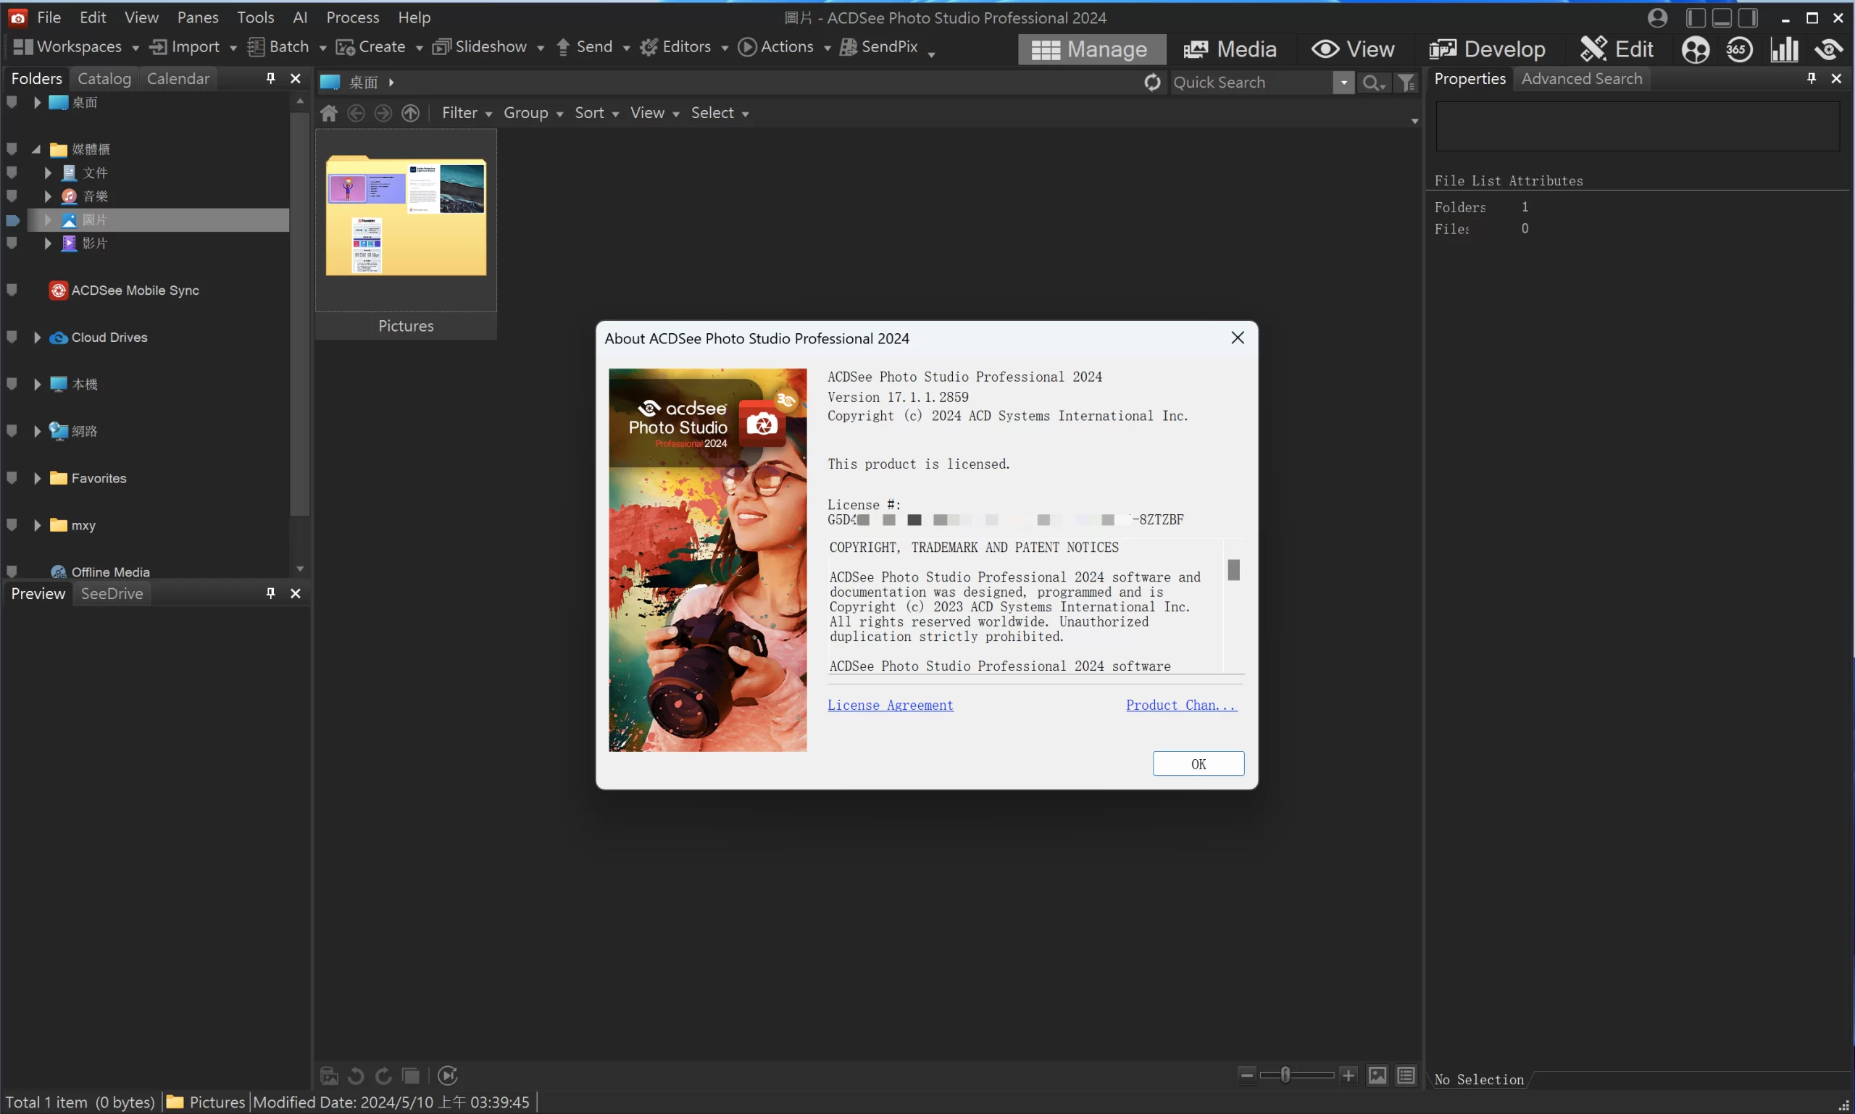Screen dimensions: 1855x1114
Task: Toggle Easy-Select marker beside Cloud Drives
Action: pyautogui.click(x=12, y=337)
